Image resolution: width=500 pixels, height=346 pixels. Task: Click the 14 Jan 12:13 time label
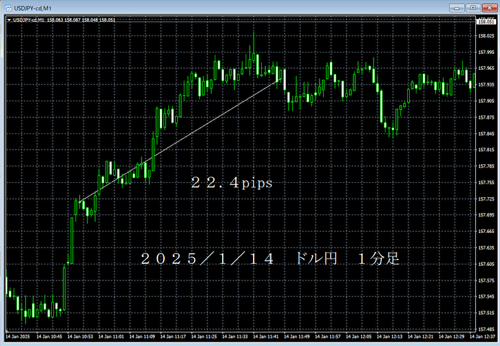point(389,337)
